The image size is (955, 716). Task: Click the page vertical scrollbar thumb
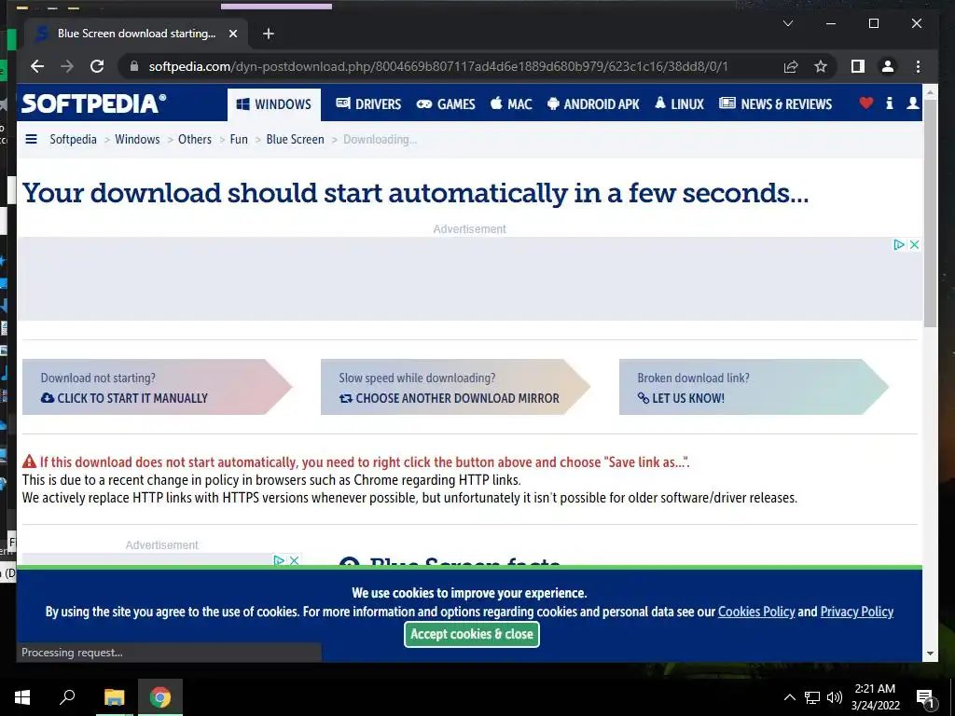(x=930, y=213)
